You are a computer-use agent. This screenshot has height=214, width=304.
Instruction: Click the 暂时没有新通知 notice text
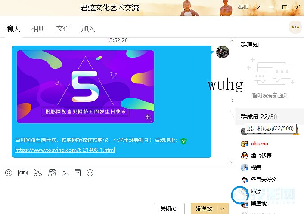point(270,95)
